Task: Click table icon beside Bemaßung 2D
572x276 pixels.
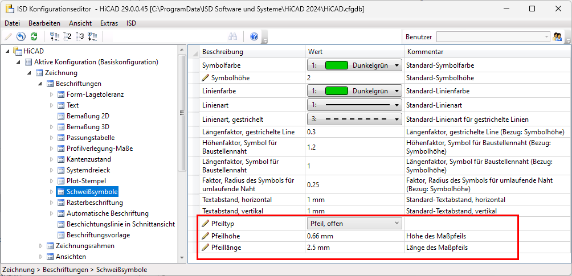Action: pos(61,116)
